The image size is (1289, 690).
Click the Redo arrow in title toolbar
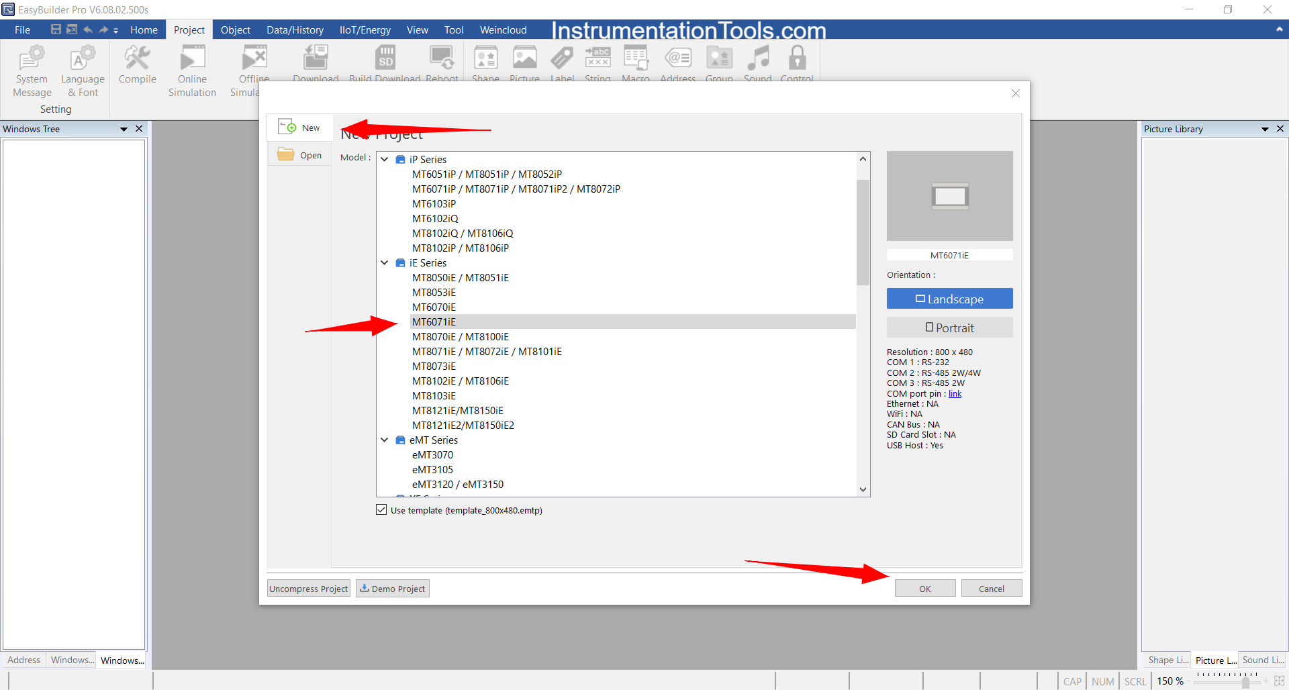(103, 30)
